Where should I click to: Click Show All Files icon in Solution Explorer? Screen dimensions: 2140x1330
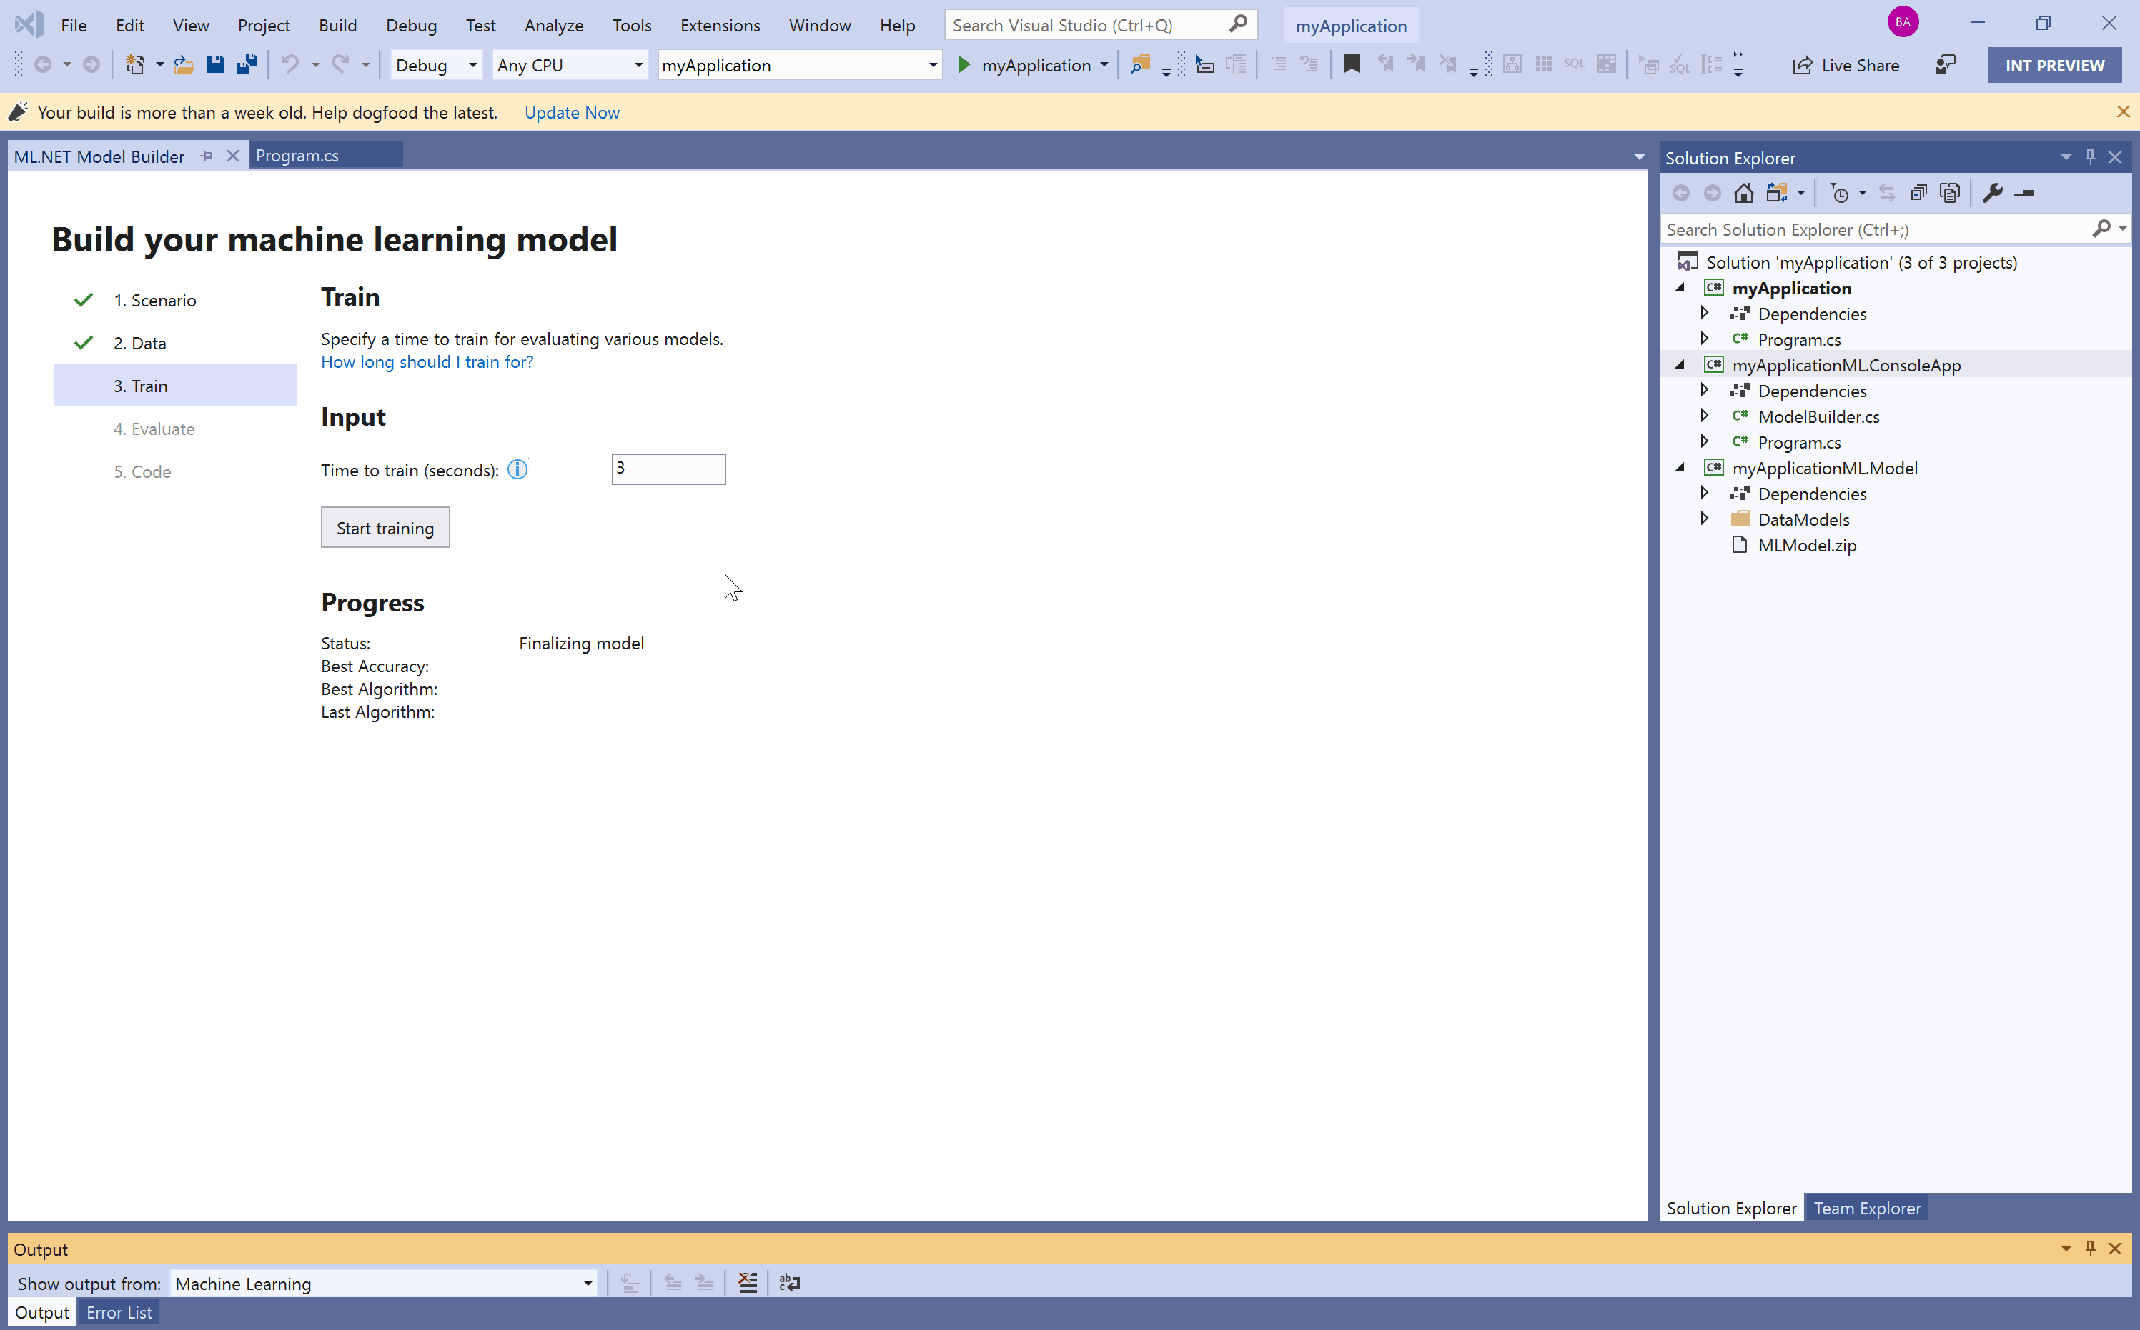(1949, 193)
